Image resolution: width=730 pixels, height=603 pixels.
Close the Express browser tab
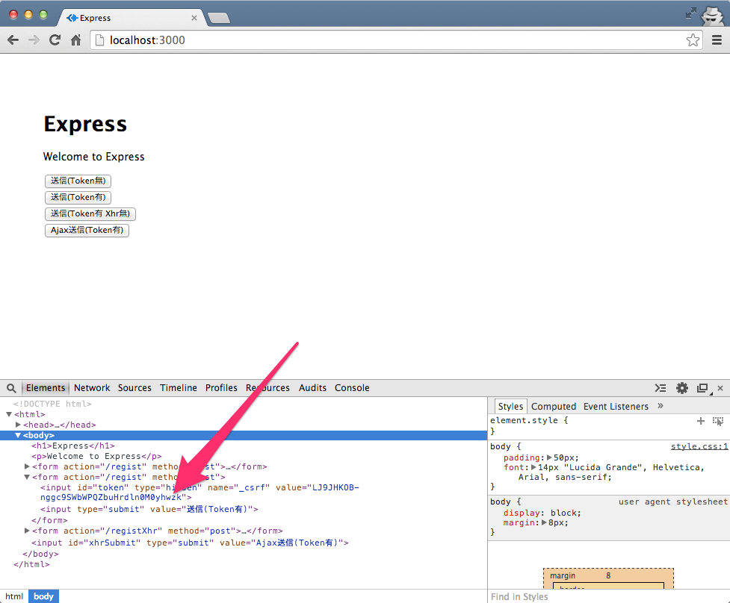coord(194,18)
